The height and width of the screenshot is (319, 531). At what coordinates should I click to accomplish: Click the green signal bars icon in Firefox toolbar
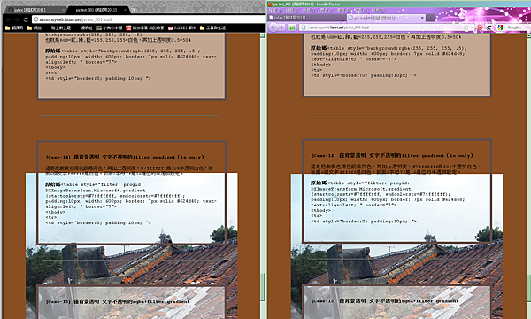pyautogui.click(x=292, y=27)
